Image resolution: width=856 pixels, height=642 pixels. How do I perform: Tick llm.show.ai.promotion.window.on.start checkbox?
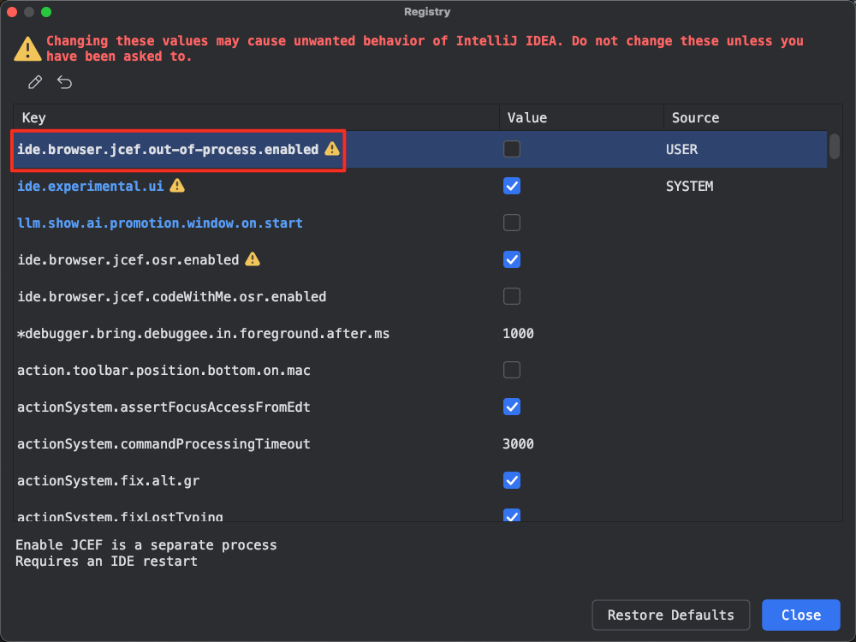(512, 223)
